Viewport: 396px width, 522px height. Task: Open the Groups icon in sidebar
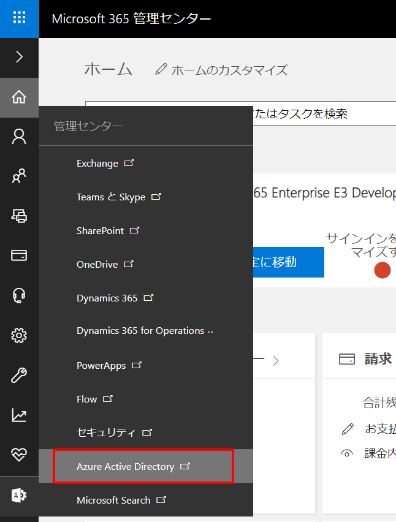coord(19,176)
